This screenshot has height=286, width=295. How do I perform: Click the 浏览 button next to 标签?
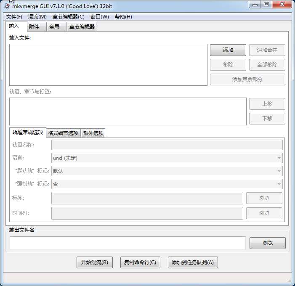pos(264,198)
